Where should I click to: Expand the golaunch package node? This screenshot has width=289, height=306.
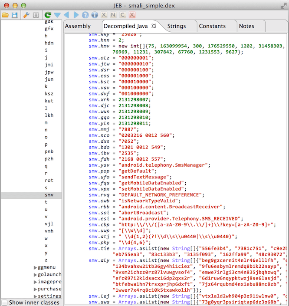pos(35,275)
